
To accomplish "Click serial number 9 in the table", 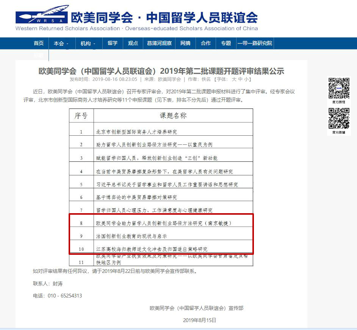I will pos(81,236).
